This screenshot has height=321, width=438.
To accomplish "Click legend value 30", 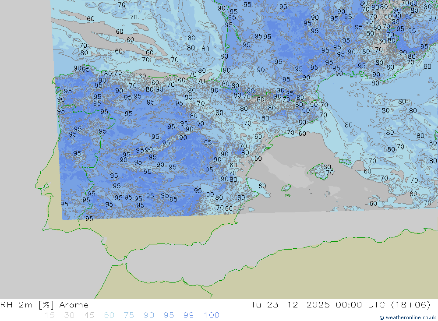I will tap(69, 315).
